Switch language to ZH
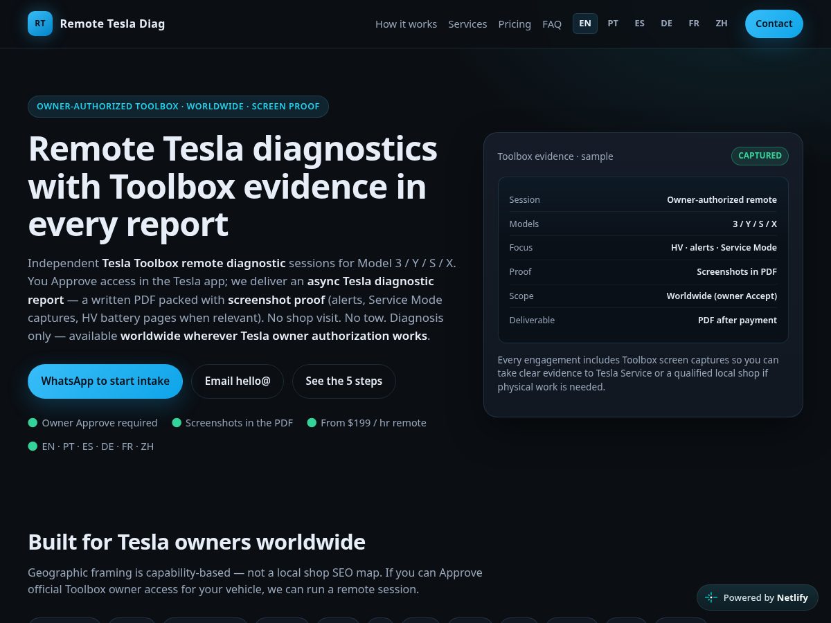The image size is (831, 623). click(722, 24)
